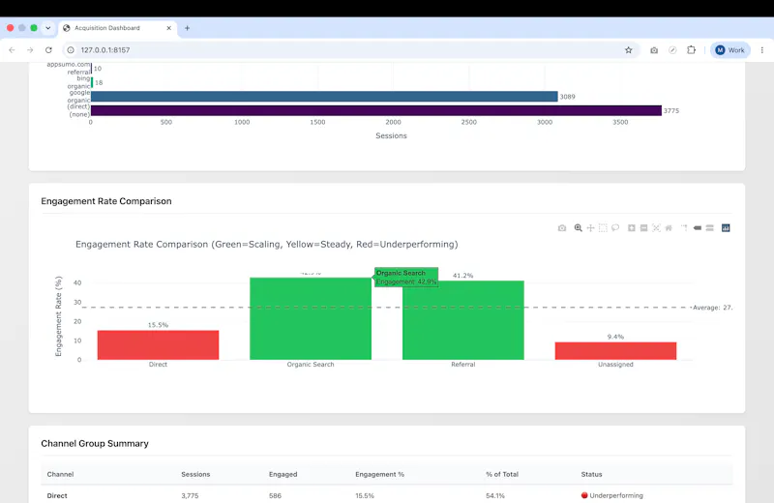Screen dimensions: 774x503
Task: Download the engagement plot as PNG (camera icon)
Action: (562, 228)
